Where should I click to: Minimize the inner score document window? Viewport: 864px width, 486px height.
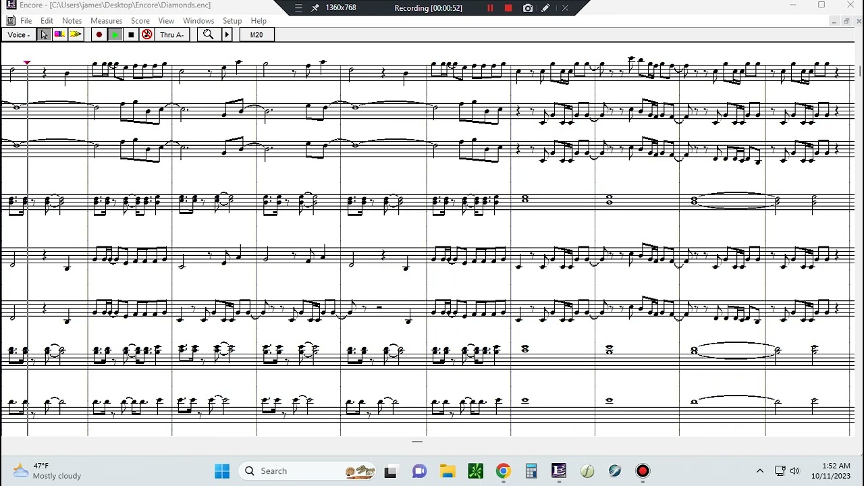[833, 21]
